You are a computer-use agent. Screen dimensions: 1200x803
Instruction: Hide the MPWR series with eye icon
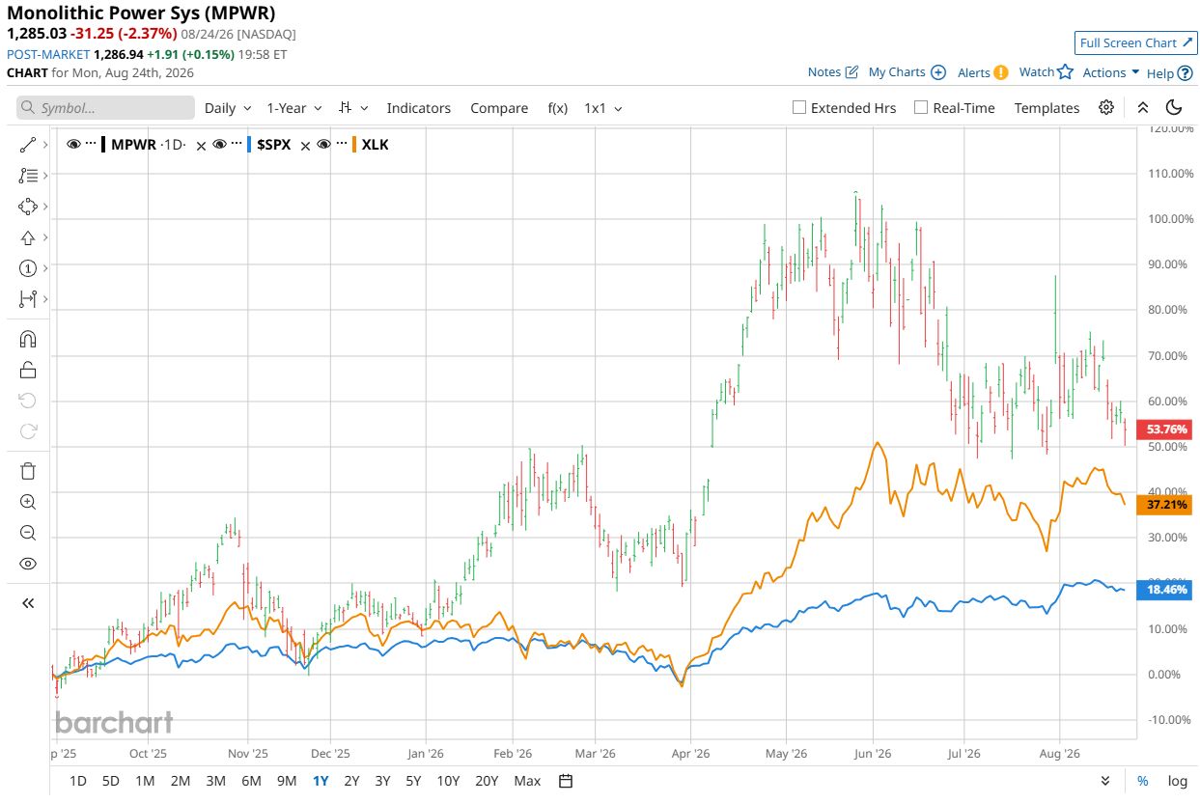(x=73, y=145)
